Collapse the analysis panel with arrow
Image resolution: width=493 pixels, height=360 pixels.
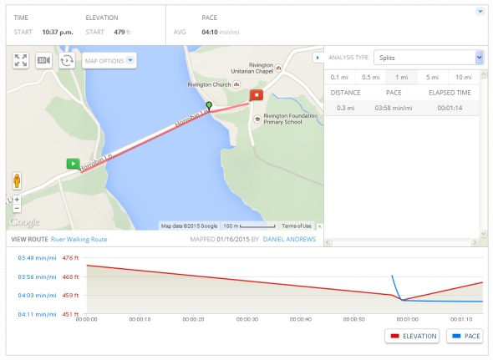tap(318, 58)
